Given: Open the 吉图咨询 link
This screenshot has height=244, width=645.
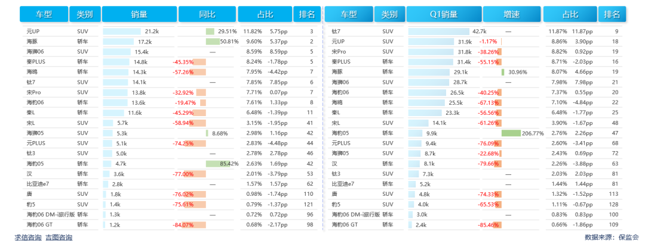Looking at the screenshot, I should click(x=60, y=237).
